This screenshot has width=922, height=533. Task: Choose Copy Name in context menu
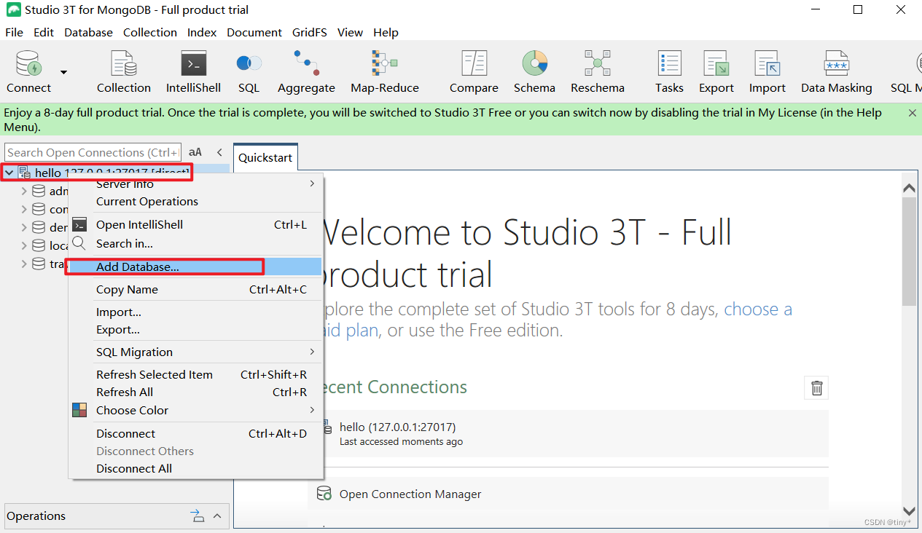point(195,290)
